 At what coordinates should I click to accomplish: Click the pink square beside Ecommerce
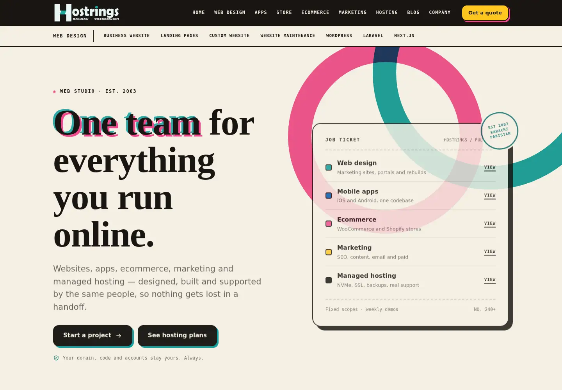point(329,223)
